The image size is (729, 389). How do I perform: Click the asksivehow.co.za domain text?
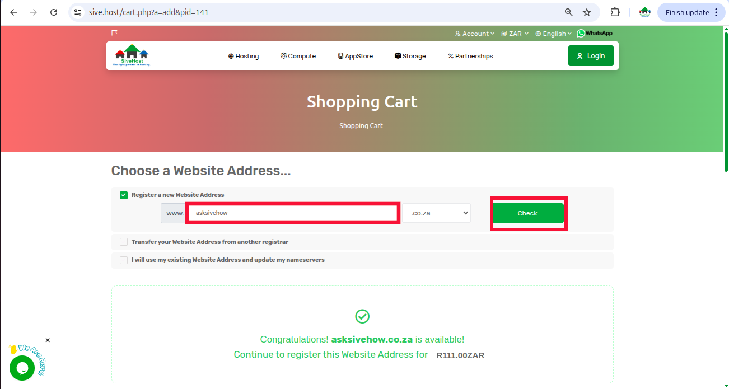[x=372, y=339]
